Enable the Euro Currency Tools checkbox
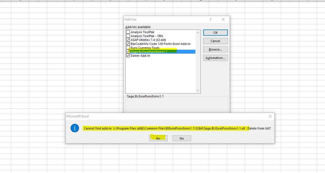 point(128,48)
